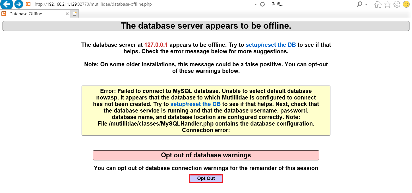Viewport: 412px width, 193px height.
Task: Follow the upper setup/reset the DB link
Action: point(271,45)
